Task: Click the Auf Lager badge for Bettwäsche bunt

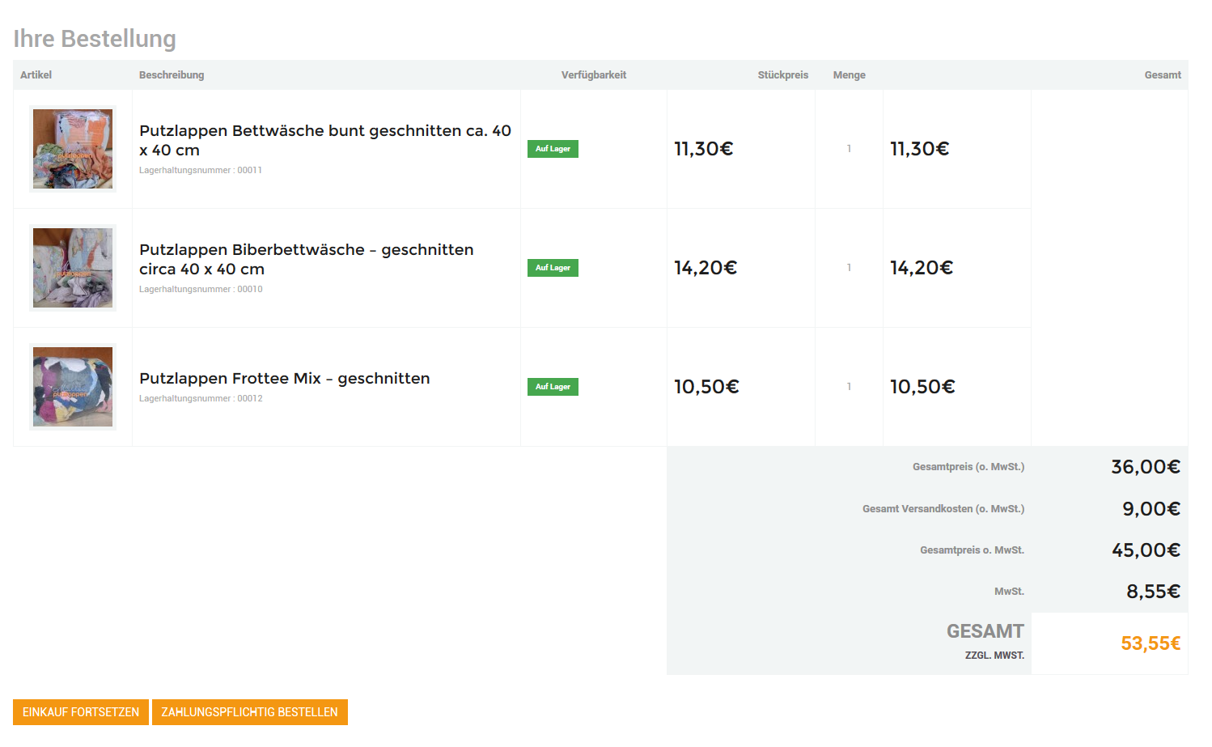Action: (x=553, y=149)
